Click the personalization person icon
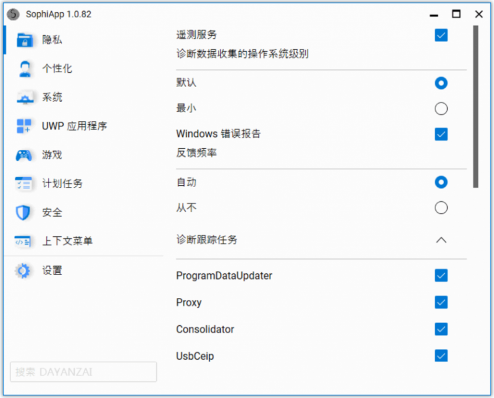 pyautogui.click(x=25, y=68)
